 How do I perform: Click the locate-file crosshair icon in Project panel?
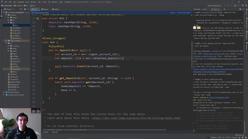click(x=21, y=9)
